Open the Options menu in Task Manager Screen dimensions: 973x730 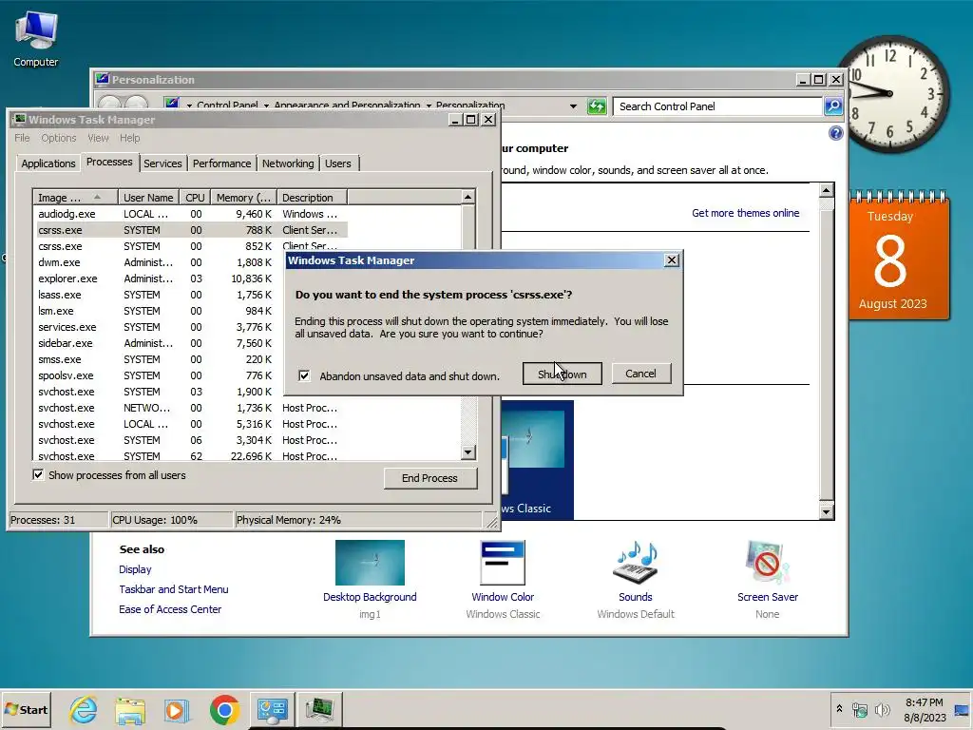click(x=59, y=138)
